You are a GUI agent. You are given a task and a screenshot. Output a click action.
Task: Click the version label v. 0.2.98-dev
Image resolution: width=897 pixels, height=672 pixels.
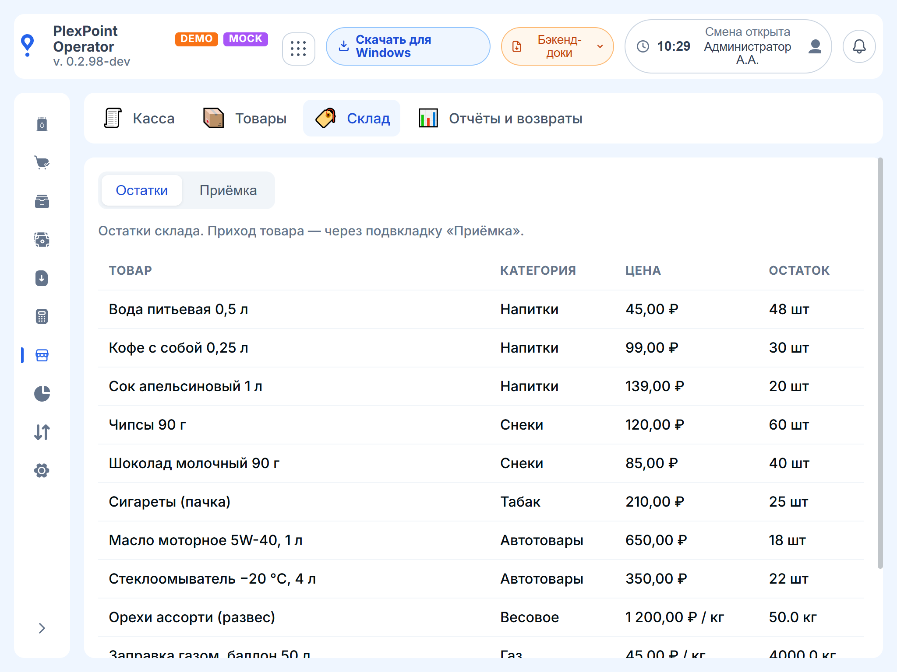tap(92, 61)
